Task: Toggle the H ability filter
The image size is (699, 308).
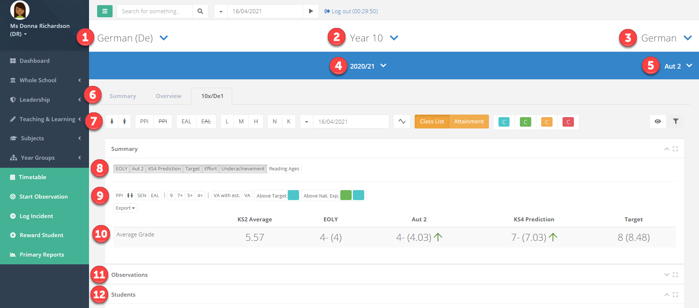Action: pos(256,122)
